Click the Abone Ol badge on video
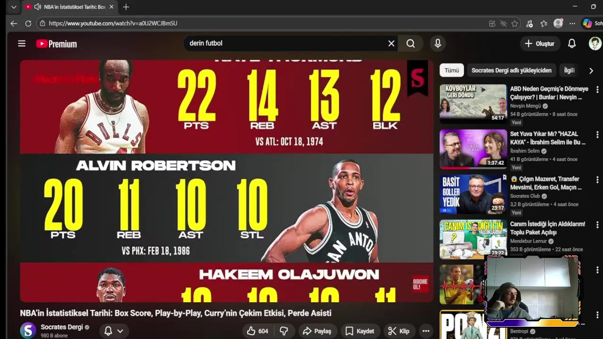 coord(420,284)
